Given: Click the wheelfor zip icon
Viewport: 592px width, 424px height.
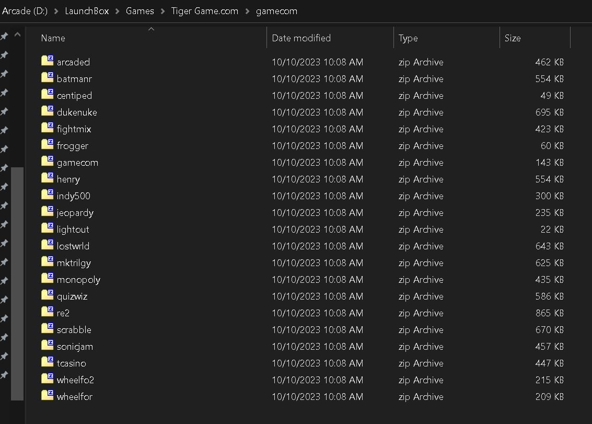Looking at the screenshot, I should point(47,395).
